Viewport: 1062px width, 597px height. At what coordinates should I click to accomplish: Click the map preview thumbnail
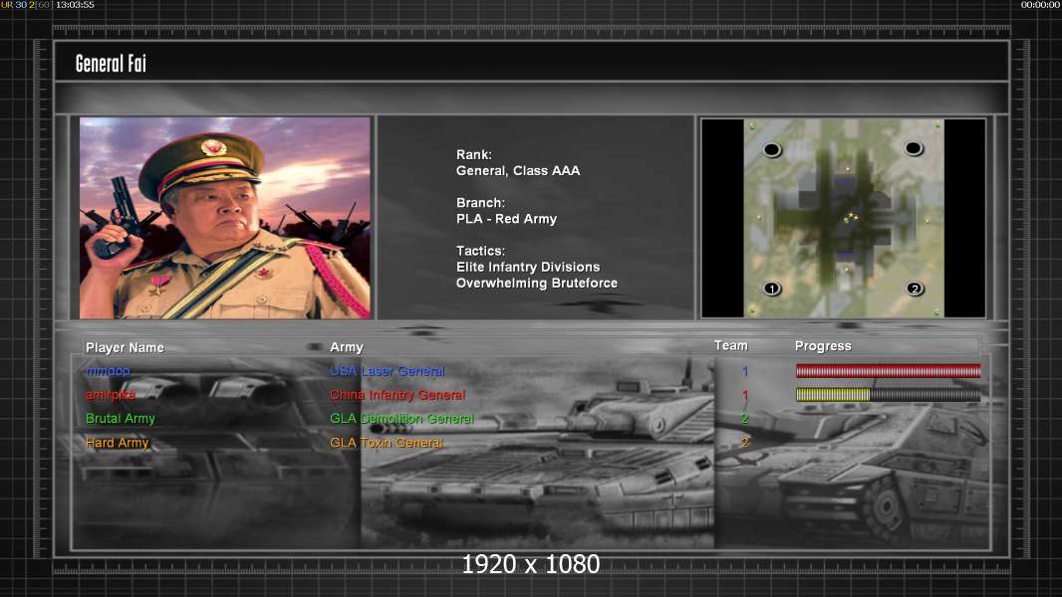843,218
